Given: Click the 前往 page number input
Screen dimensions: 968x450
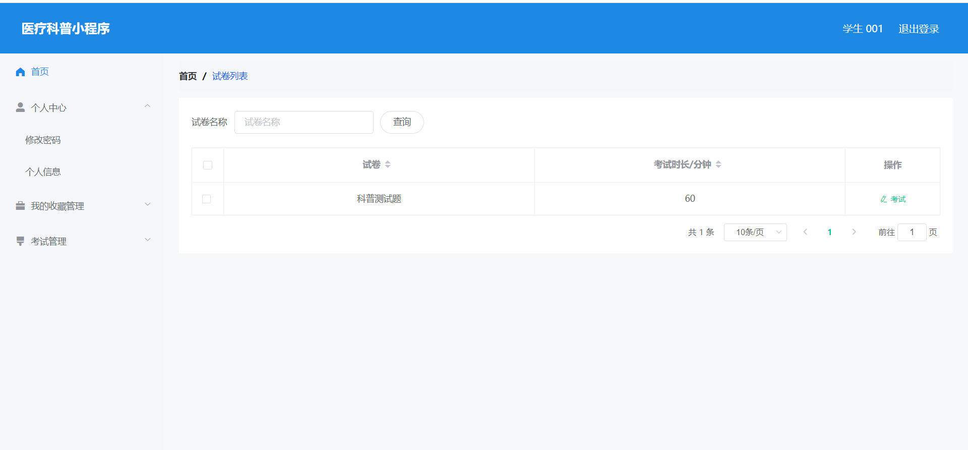Looking at the screenshot, I should click(x=912, y=232).
